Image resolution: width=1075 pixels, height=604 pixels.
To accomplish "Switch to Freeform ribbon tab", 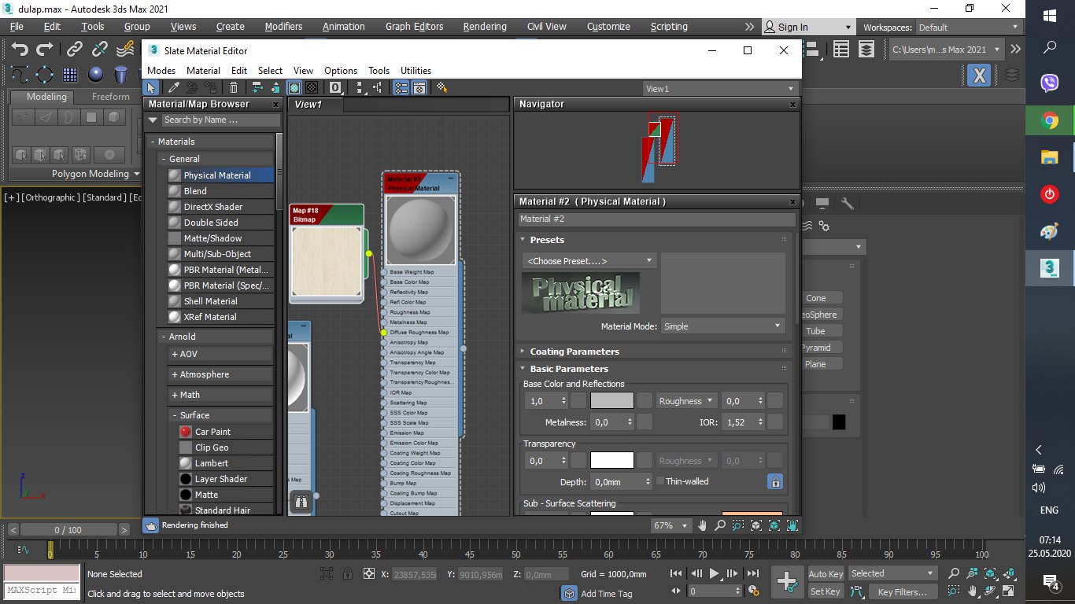I will [111, 97].
